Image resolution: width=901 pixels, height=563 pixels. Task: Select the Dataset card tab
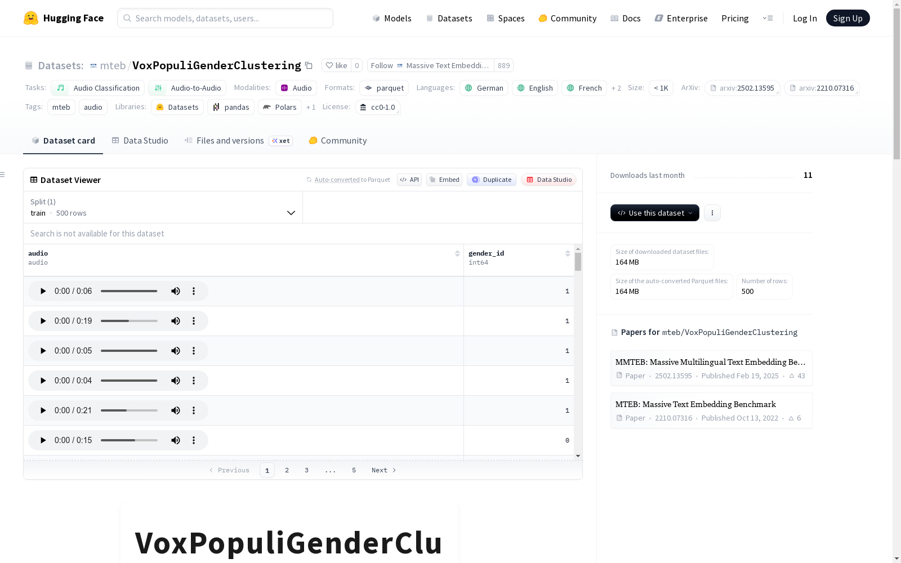coord(63,141)
